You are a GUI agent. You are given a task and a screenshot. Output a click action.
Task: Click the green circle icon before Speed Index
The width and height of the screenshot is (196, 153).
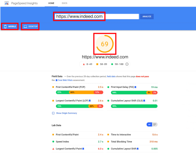53,141
